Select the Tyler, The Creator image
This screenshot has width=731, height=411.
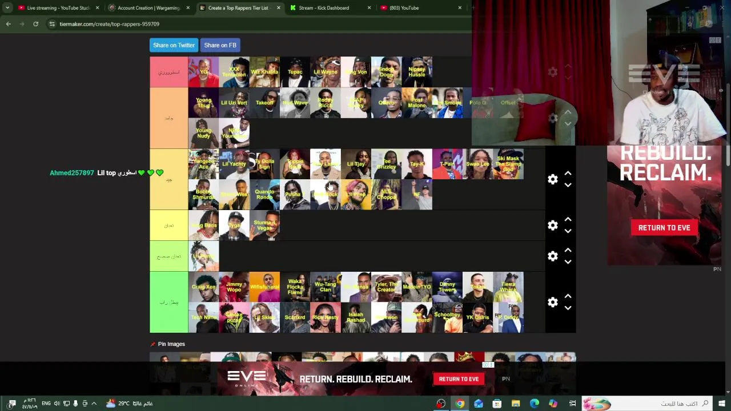click(387, 287)
